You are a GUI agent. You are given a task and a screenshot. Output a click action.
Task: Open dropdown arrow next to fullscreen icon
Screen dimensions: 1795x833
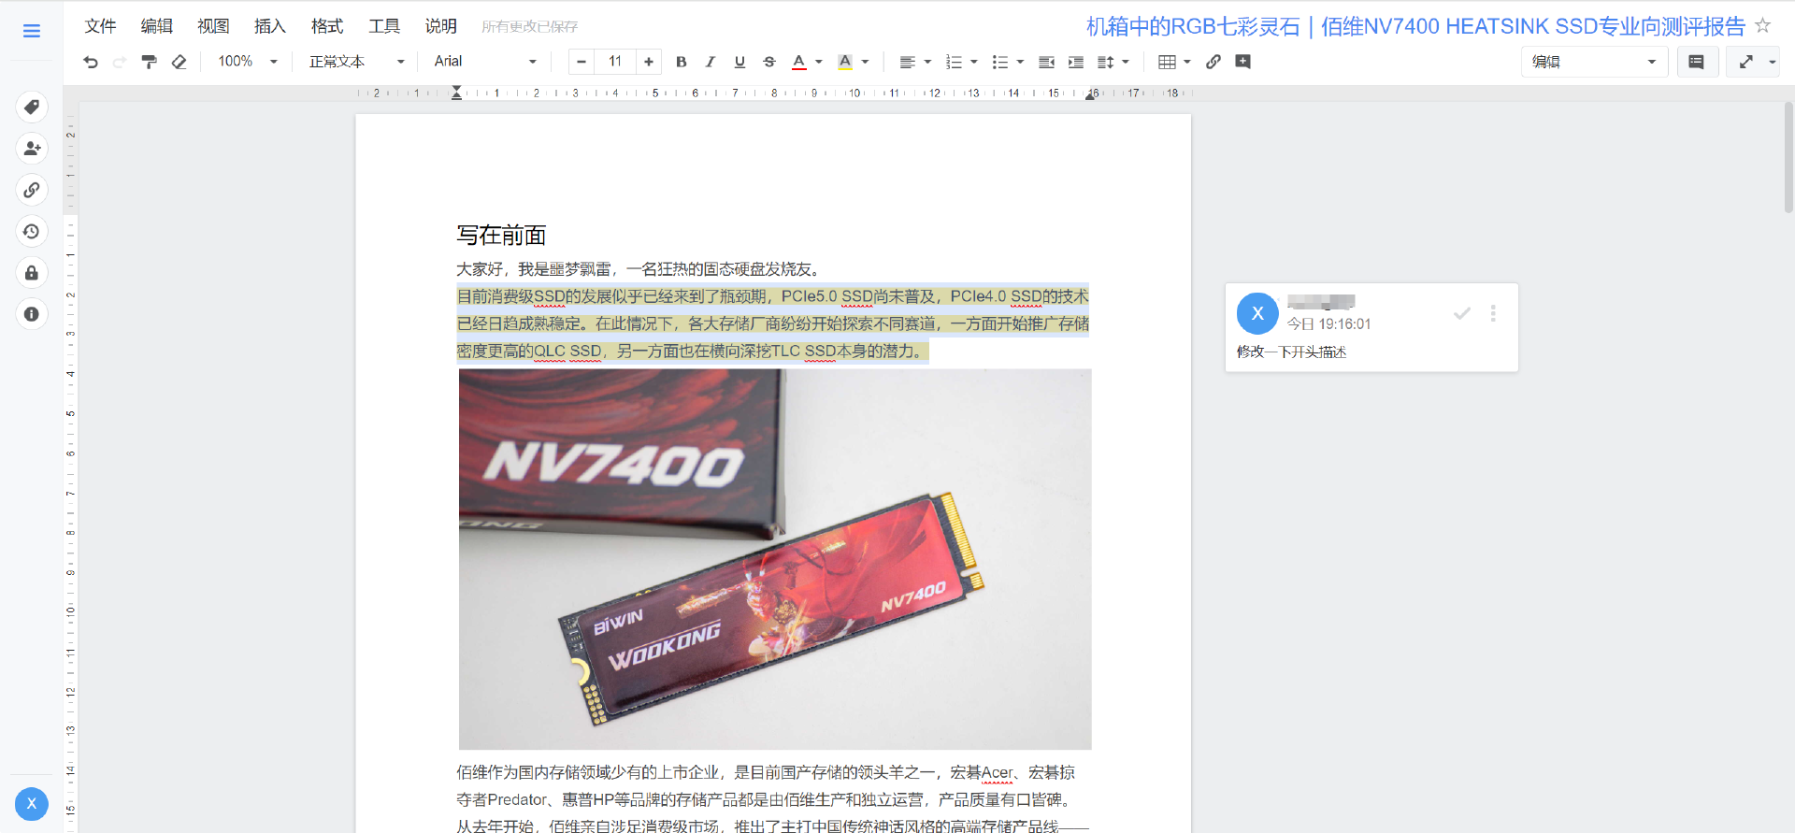1772,62
